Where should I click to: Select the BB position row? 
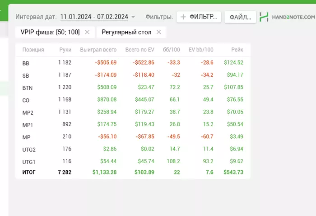133,63
